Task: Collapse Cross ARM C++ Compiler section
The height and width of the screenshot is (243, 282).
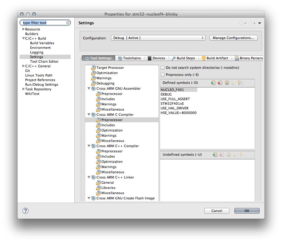Action: 89,146
